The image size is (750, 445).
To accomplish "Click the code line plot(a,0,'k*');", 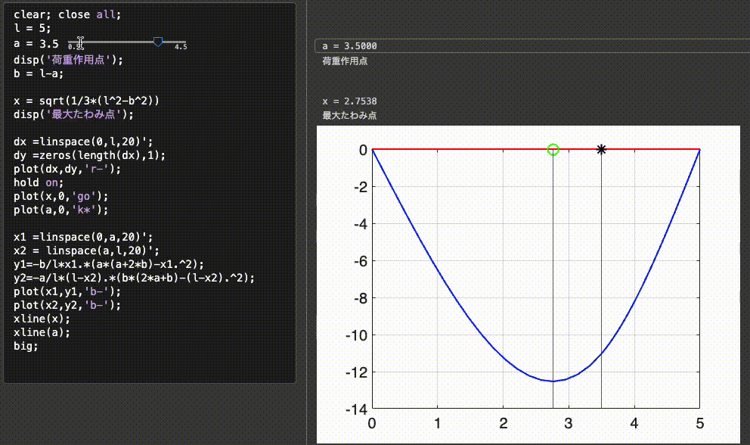I will pos(60,210).
